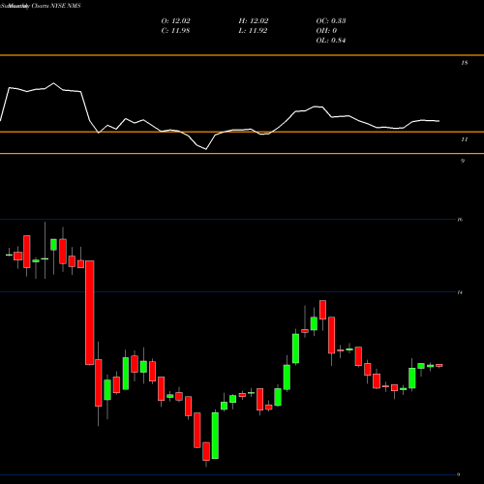The width and height of the screenshot is (484, 484).
Task: Select the 14 price axis label on the candlestick chart
Action: click(x=460, y=292)
